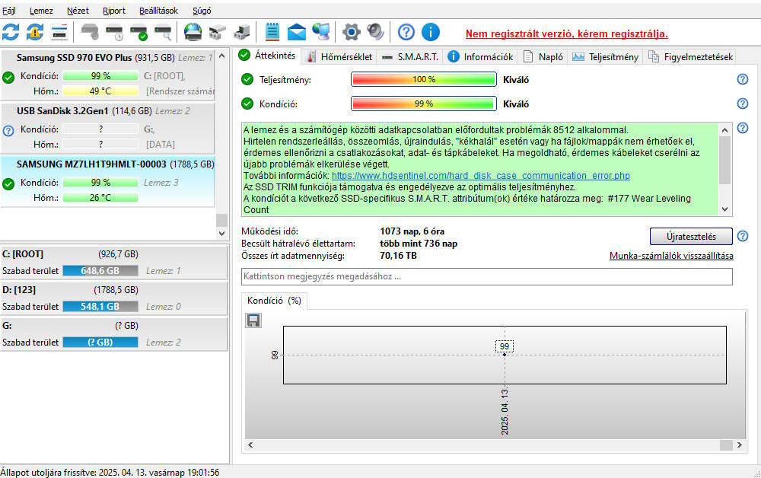The width and height of the screenshot is (761, 478).
Task: Open the Súgó menu
Action: (202, 11)
